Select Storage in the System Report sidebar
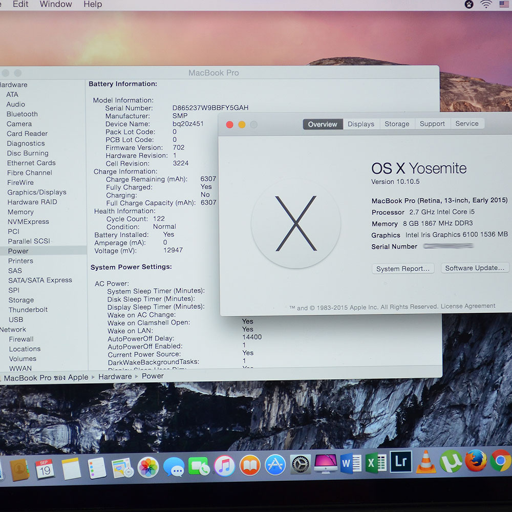This screenshot has height=512, width=512. pyautogui.click(x=21, y=300)
